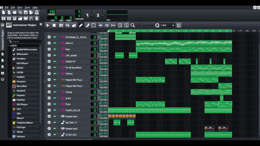
Task: Open the Tools menu
Action: click(x=27, y=8)
